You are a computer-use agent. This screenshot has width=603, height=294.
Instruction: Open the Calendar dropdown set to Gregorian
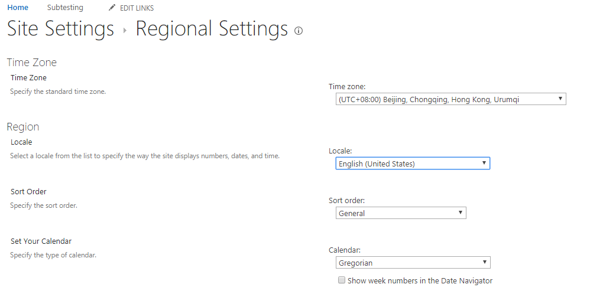pyautogui.click(x=413, y=263)
